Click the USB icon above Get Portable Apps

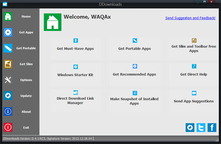coord(135,40)
